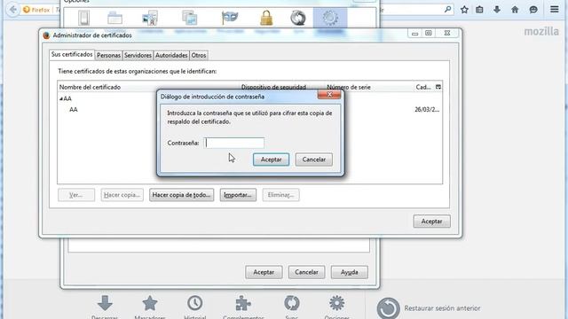Show bookmarks list icon in Firefox toolbar

pos(479,10)
